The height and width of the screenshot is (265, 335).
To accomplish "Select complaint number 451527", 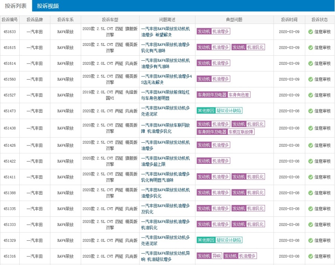I will click(x=9, y=95).
